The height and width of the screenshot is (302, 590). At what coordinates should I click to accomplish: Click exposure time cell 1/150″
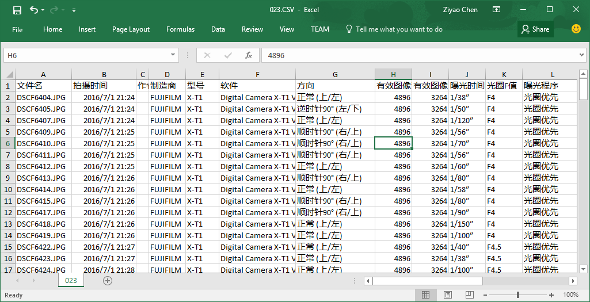[x=467, y=224]
